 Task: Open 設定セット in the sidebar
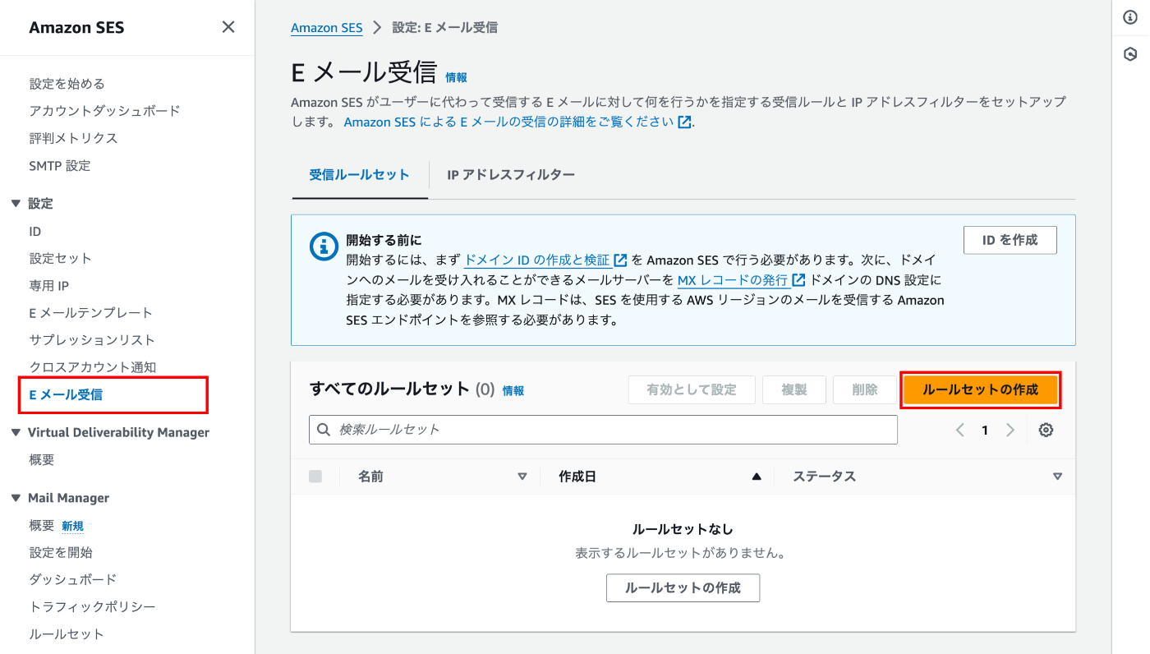[x=61, y=259]
